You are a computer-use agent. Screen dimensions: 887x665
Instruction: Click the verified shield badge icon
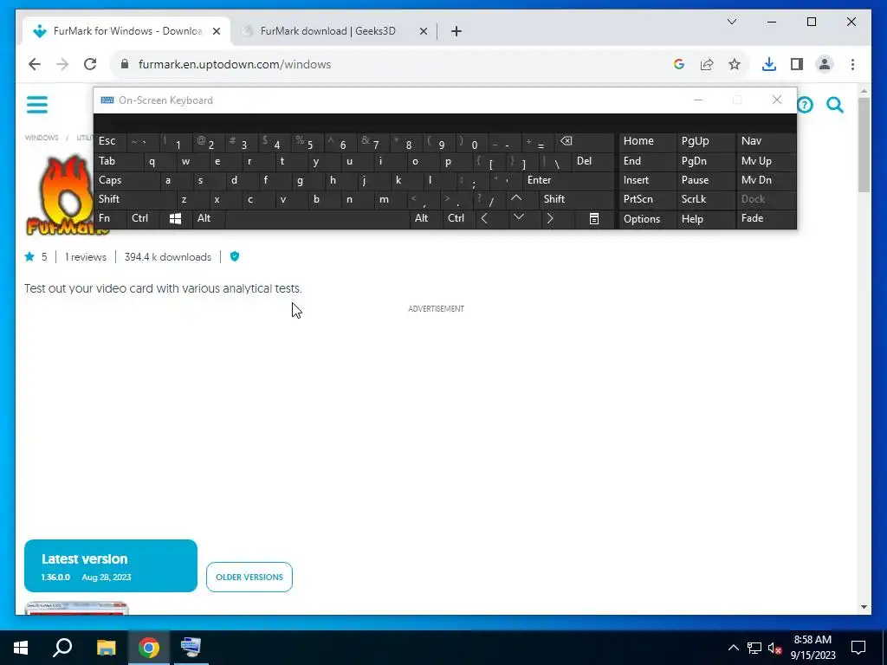235,256
